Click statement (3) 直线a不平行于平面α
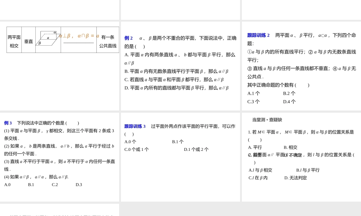 pos(60,165)
